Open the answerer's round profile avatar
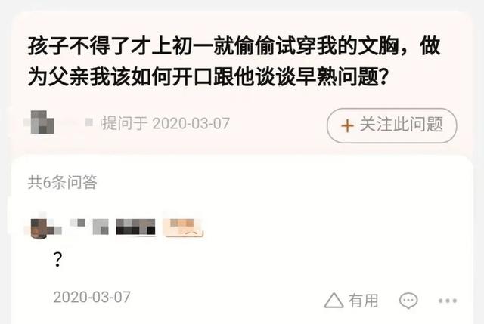This screenshot has height=324, width=484. [39, 227]
